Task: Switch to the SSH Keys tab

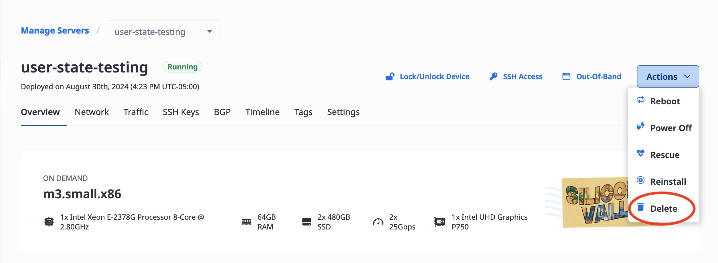Action: tap(181, 112)
